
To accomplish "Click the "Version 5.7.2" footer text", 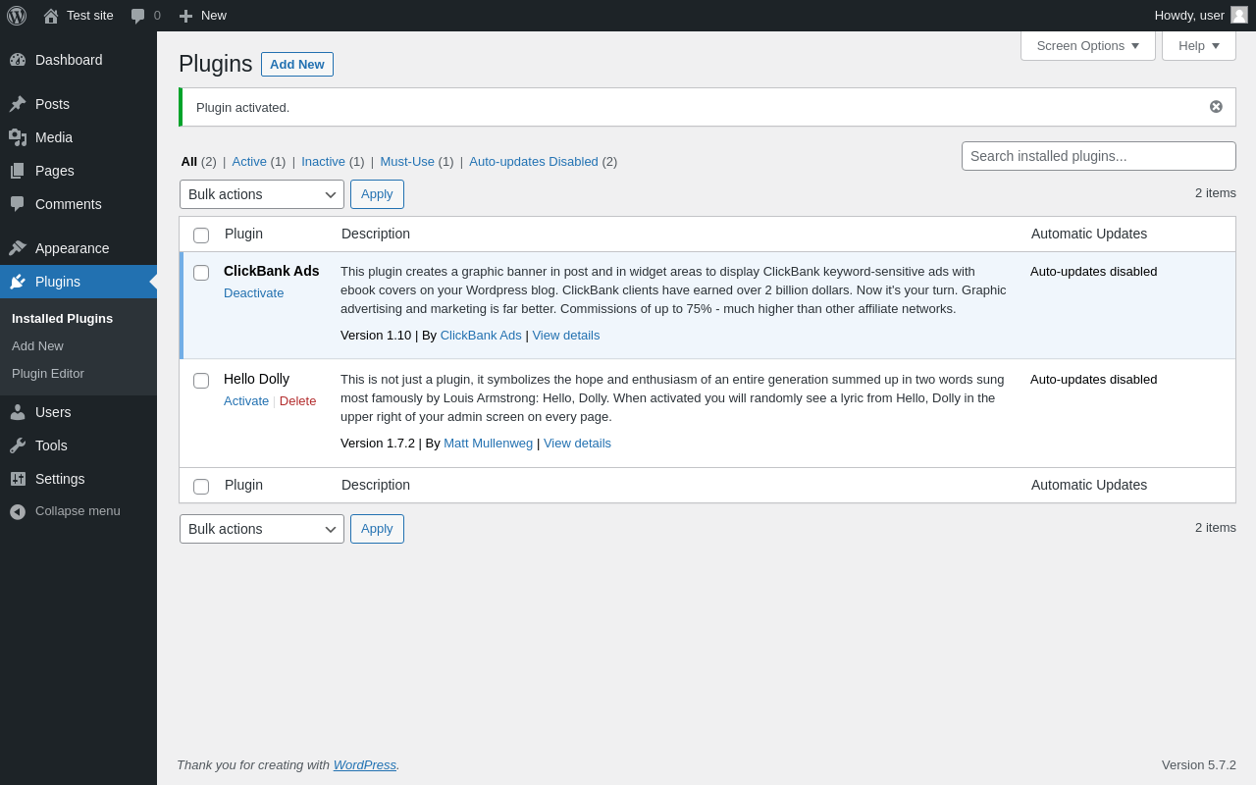I will 1199,765.
